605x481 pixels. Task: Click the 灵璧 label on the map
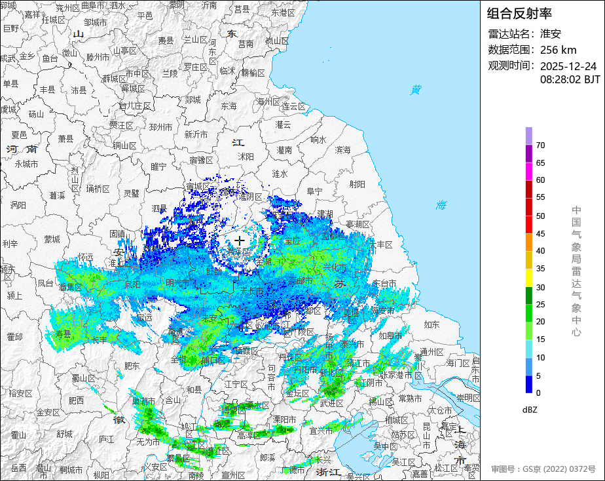[x=132, y=193]
